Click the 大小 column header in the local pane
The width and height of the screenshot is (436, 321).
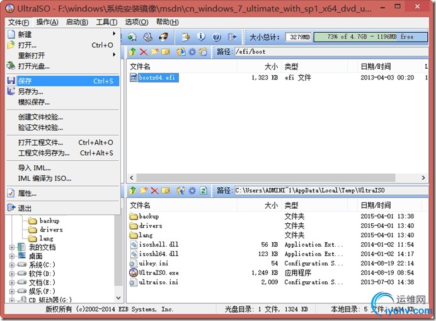pyautogui.click(x=259, y=206)
